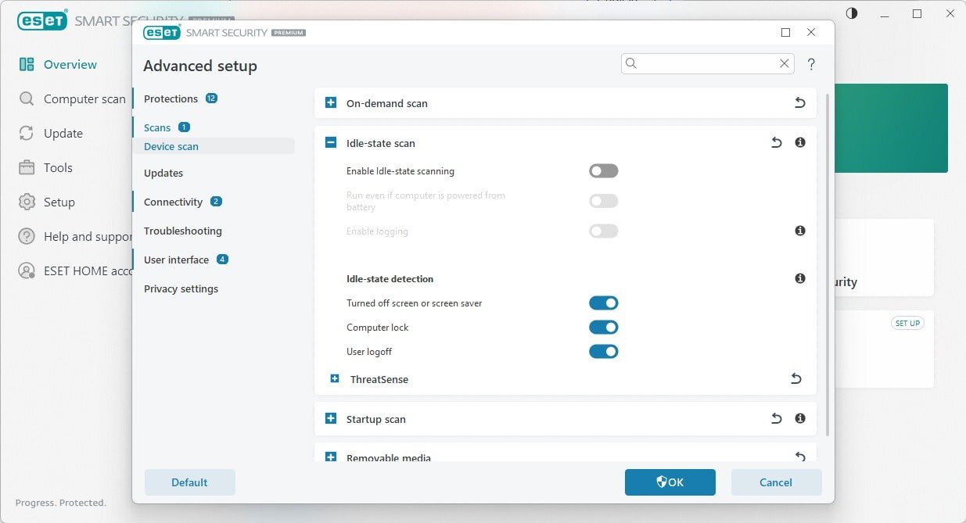Click the search magnifier icon
The width and height of the screenshot is (966, 523).
631,64
